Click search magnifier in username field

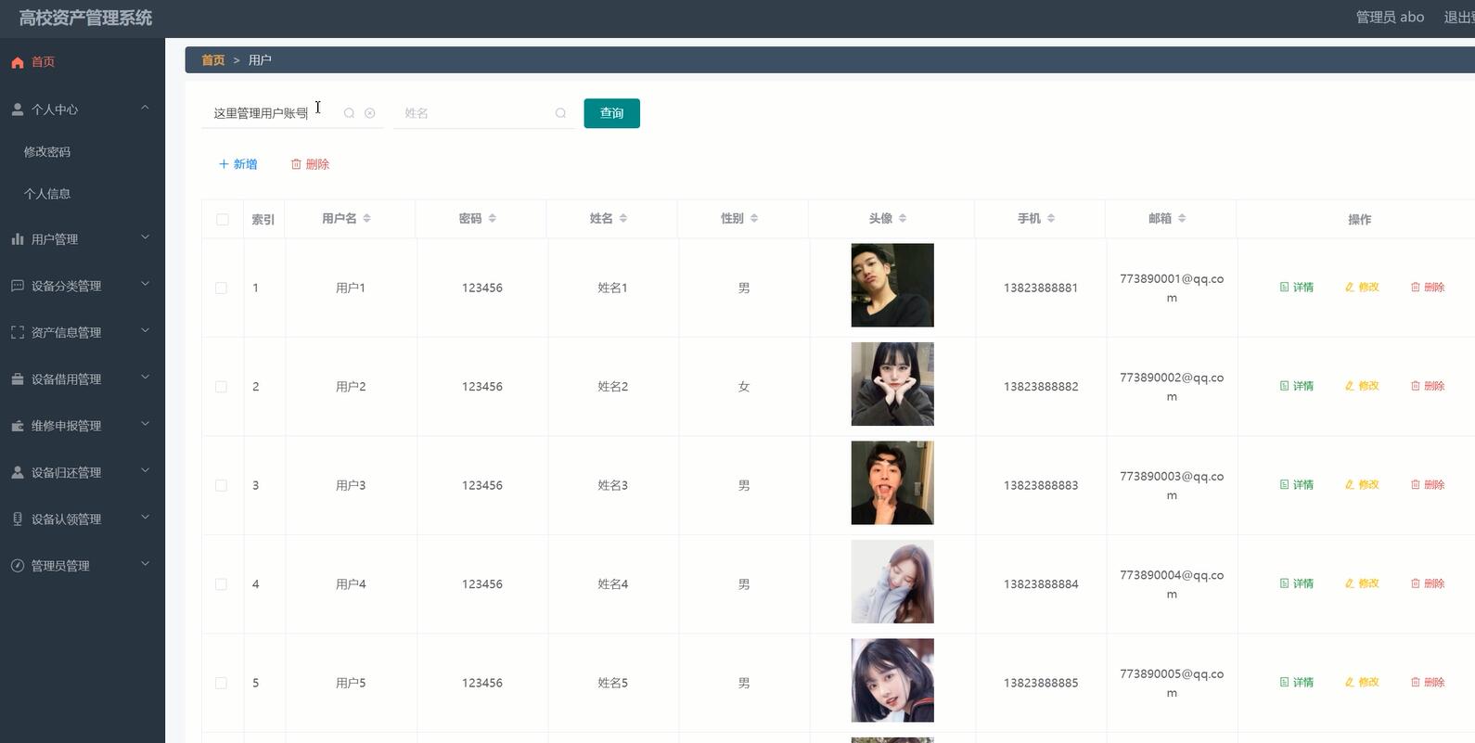(x=349, y=113)
